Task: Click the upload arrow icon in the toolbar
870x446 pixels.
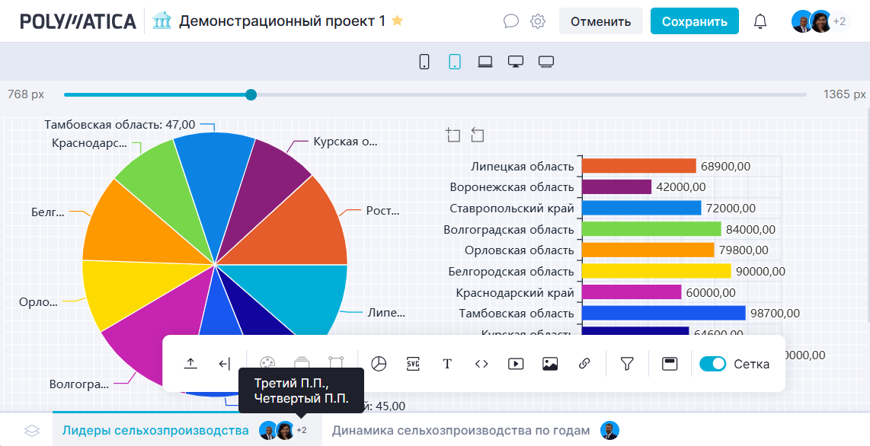Action: pos(190,364)
